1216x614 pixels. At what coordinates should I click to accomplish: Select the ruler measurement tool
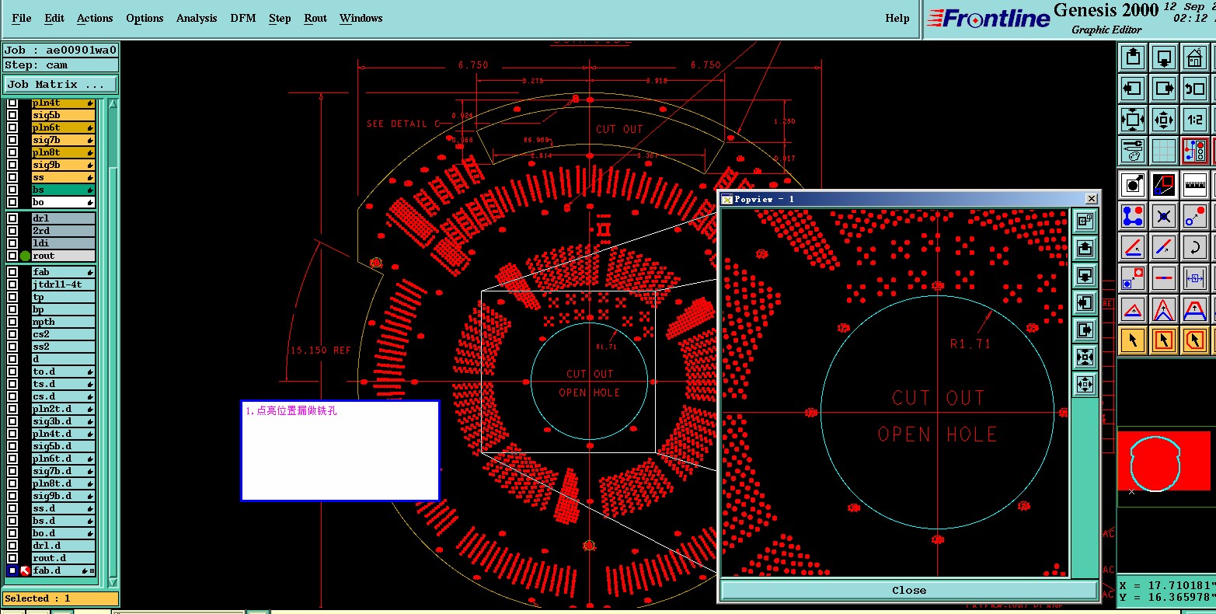(x=1194, y=185)
